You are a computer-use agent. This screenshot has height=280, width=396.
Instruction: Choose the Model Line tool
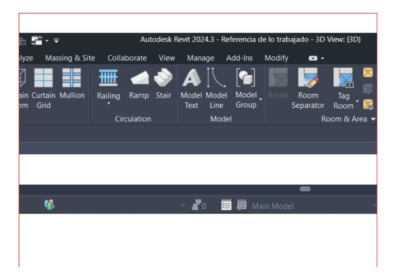coord(216,88)
